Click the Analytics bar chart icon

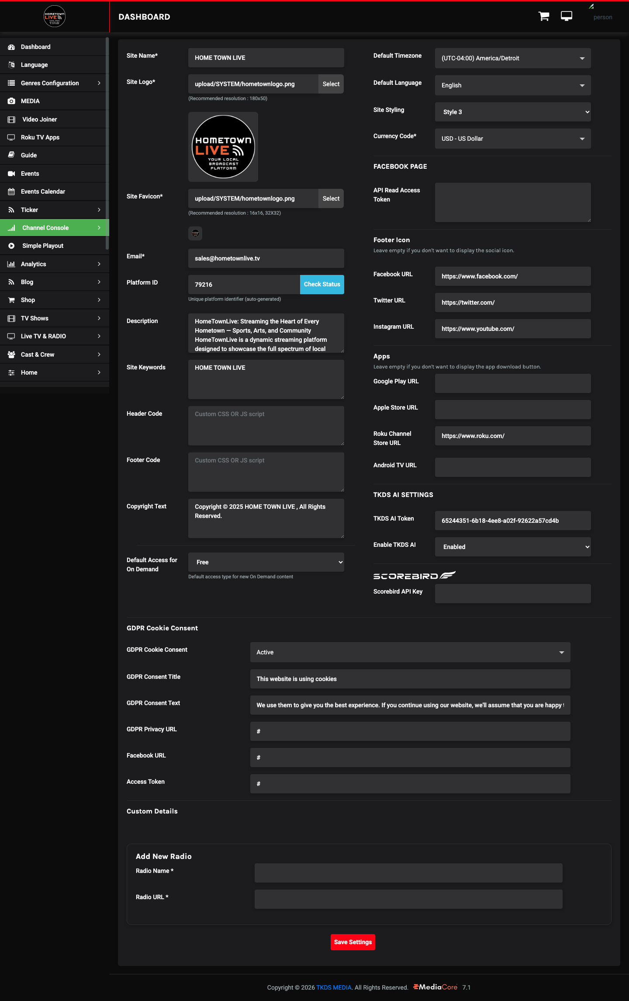[x=11, y=264]
